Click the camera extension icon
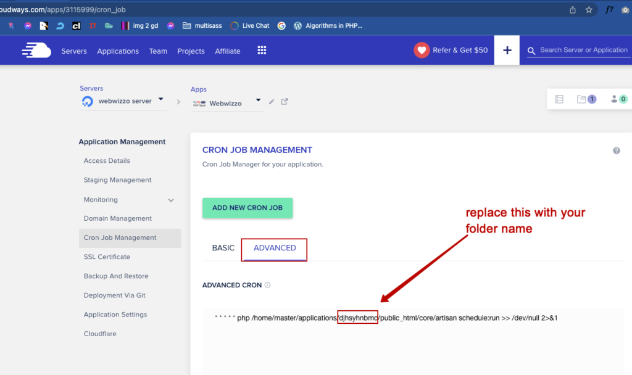 (625, 10)
